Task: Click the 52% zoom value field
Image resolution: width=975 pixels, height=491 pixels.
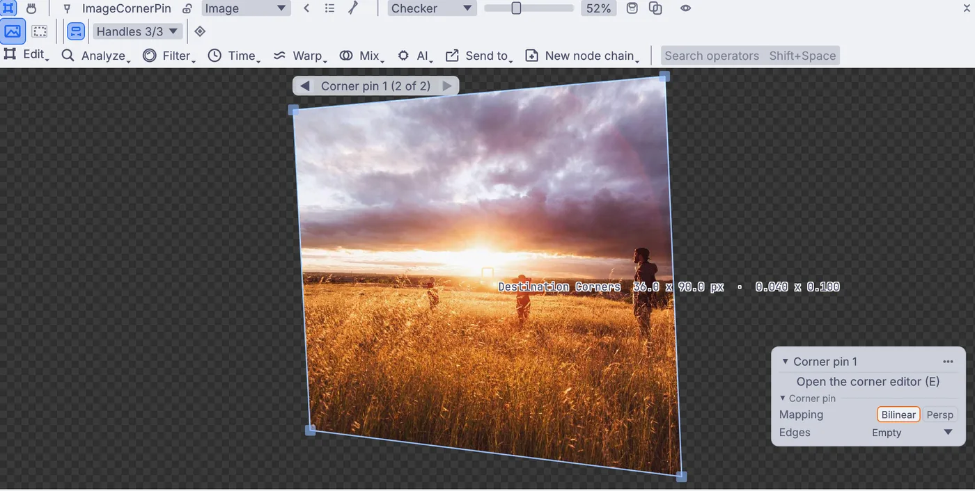Action: (598, 8)
